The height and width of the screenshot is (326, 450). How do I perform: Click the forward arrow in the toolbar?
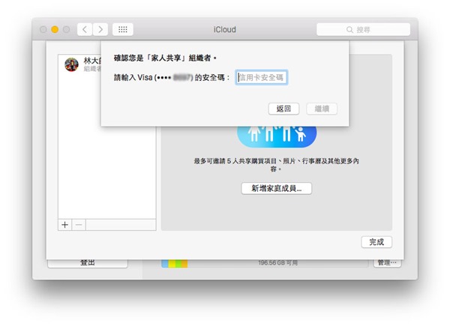[100, 29]
